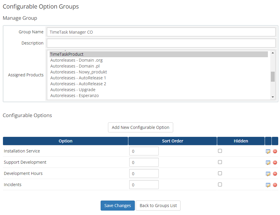Edit the Installation Service option

click(268, 151)
